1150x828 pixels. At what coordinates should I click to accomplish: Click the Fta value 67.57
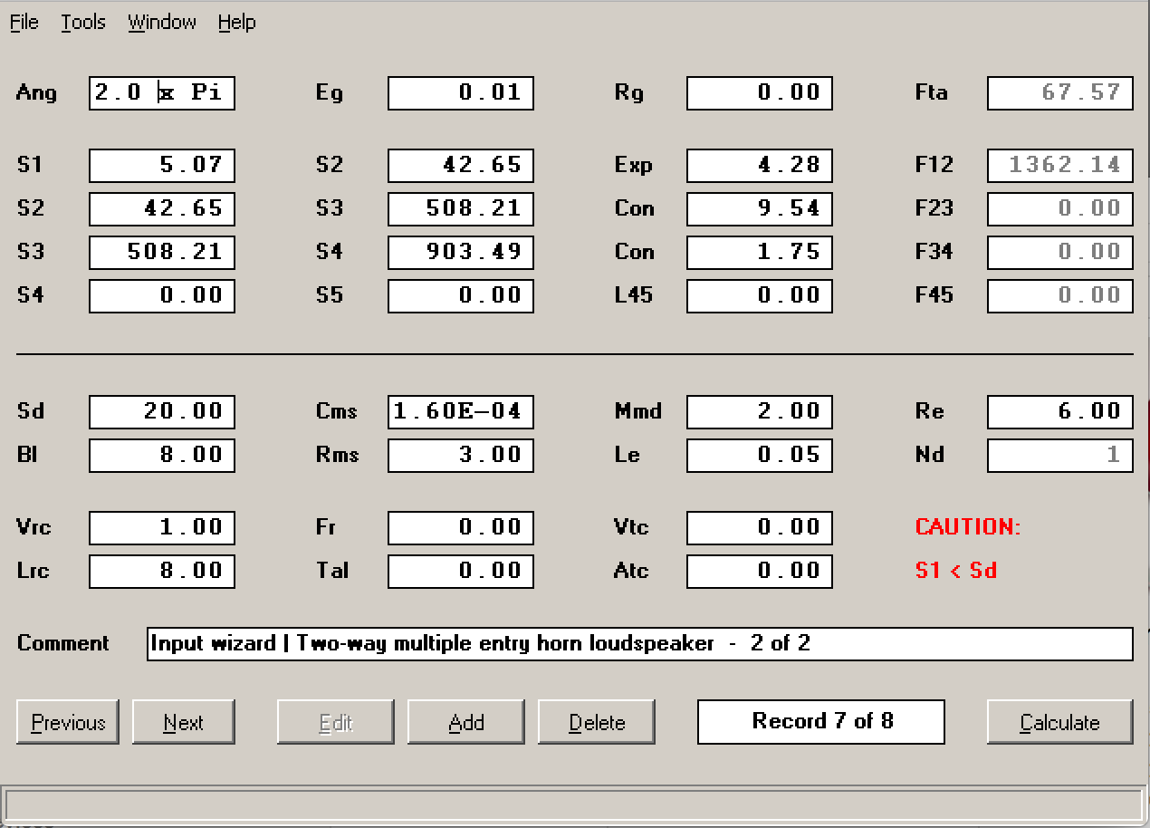pos(1060,92)
